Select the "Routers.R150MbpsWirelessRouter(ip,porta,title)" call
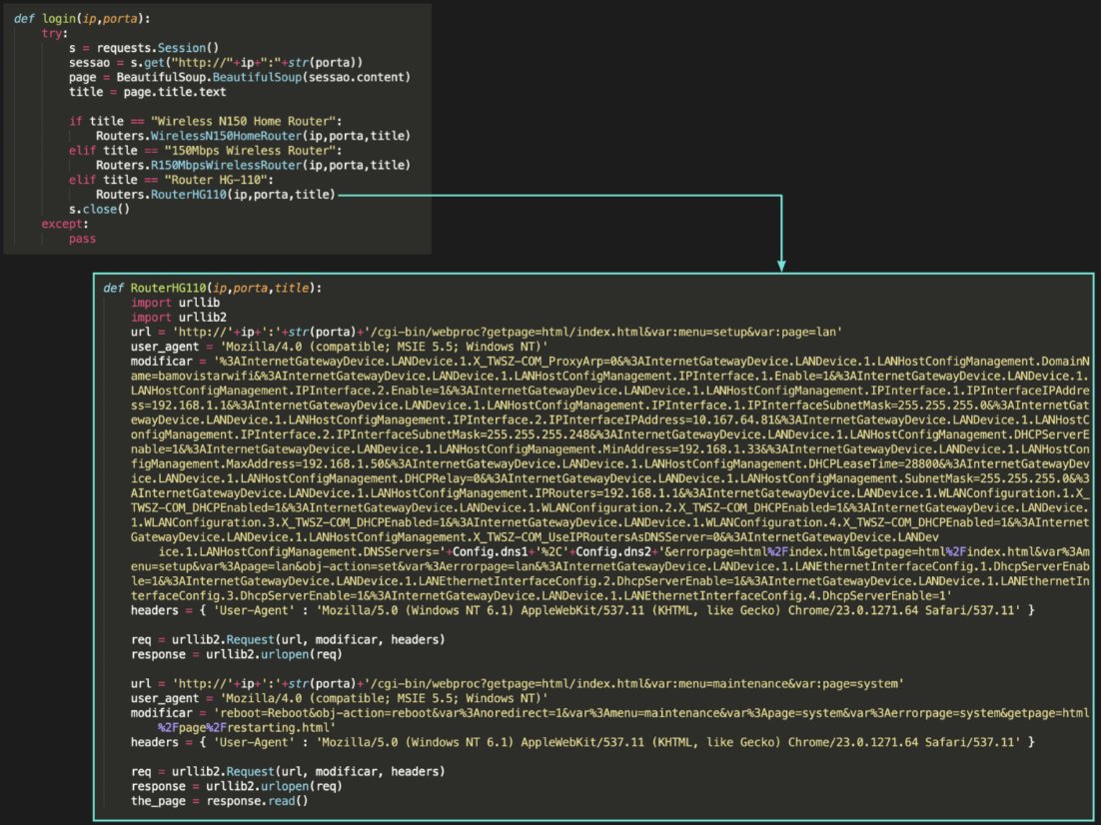Viewport: 1101px width, 825px height. (253, 165)
